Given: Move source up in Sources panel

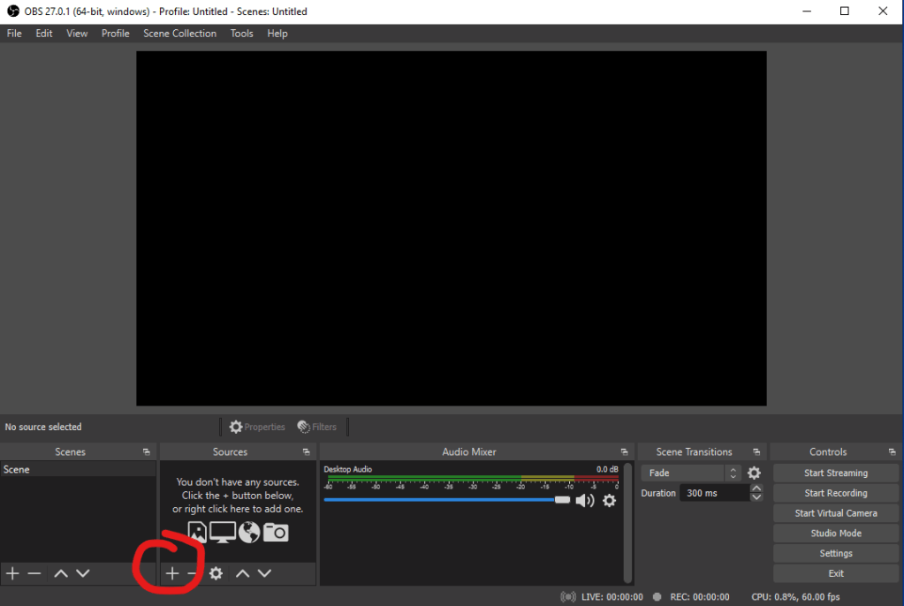Looking at the screenshot, I should pyautogui.click(x=243, y=573).
